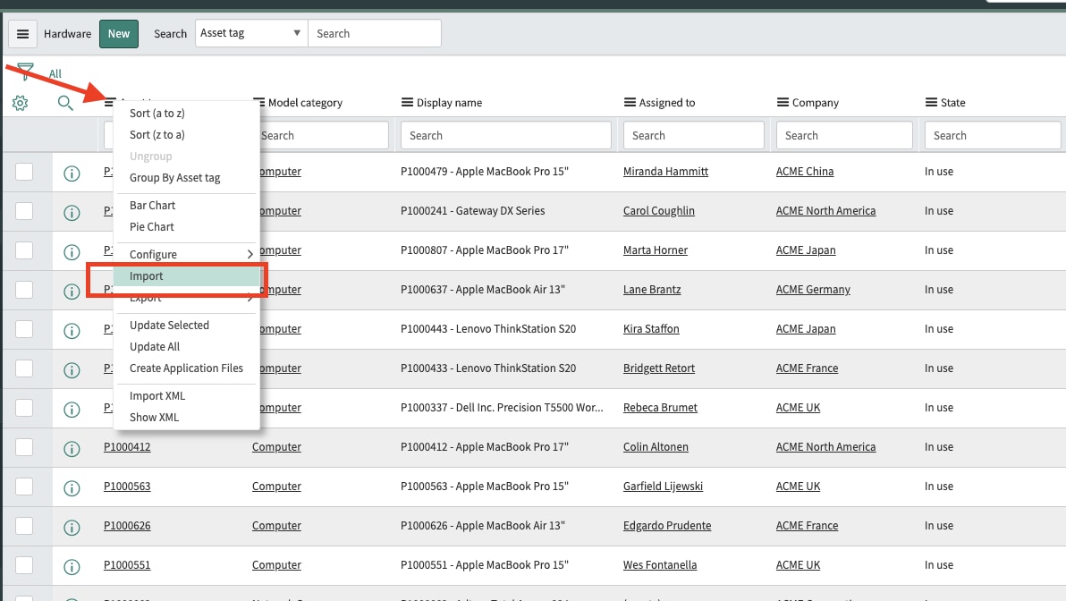This screenshot has width=1066, height=601.
Task: Preview record info for P1000551 row
Action: 72,568
